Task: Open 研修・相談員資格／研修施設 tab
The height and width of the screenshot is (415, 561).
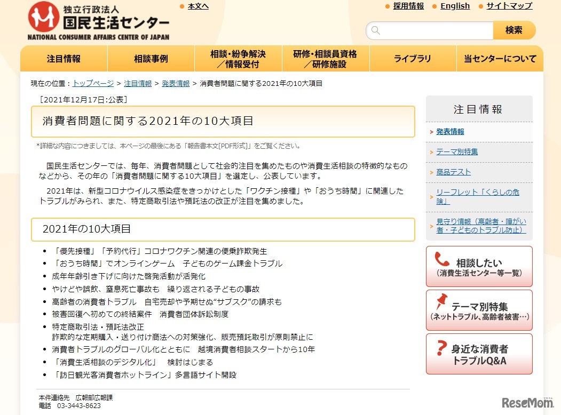Action: (x=326, y=59)
